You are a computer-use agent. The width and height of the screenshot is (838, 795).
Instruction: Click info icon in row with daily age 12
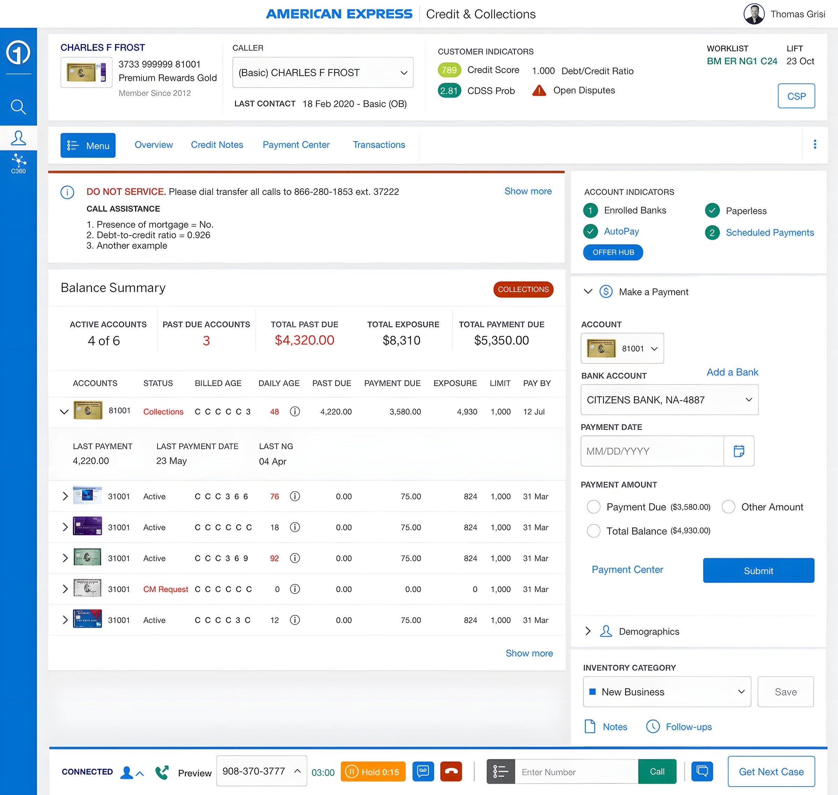point(295,620)
